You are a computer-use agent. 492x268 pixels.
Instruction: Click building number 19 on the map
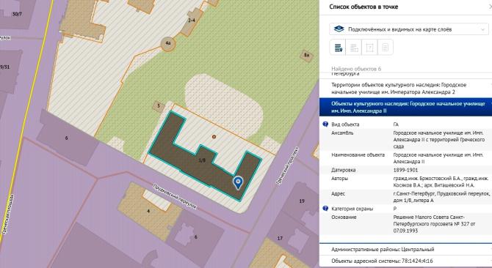point(302,201)
